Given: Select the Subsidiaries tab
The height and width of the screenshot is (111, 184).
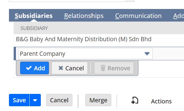Looking at the screenshot, I should (x=34, y=16).
